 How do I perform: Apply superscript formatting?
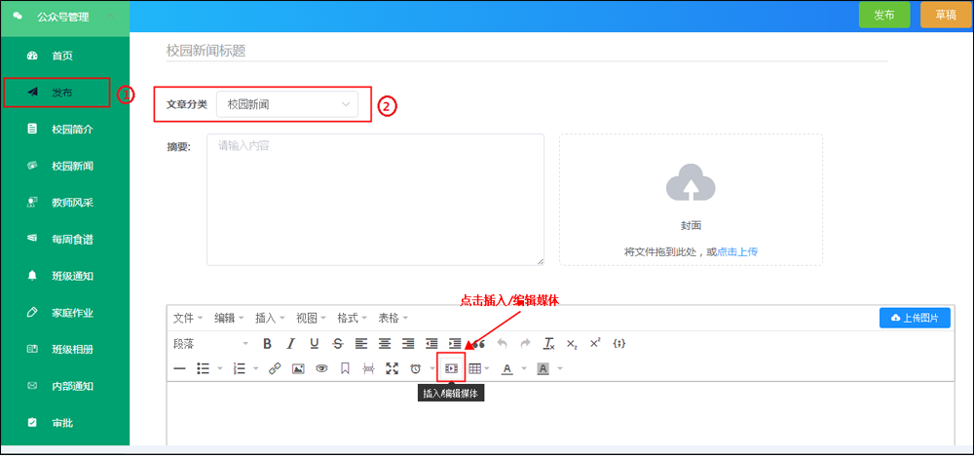pos(595,343)
